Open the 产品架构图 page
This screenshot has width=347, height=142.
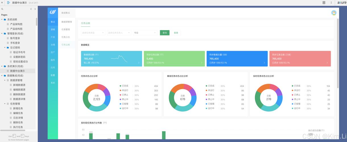[x=16, y=24]
